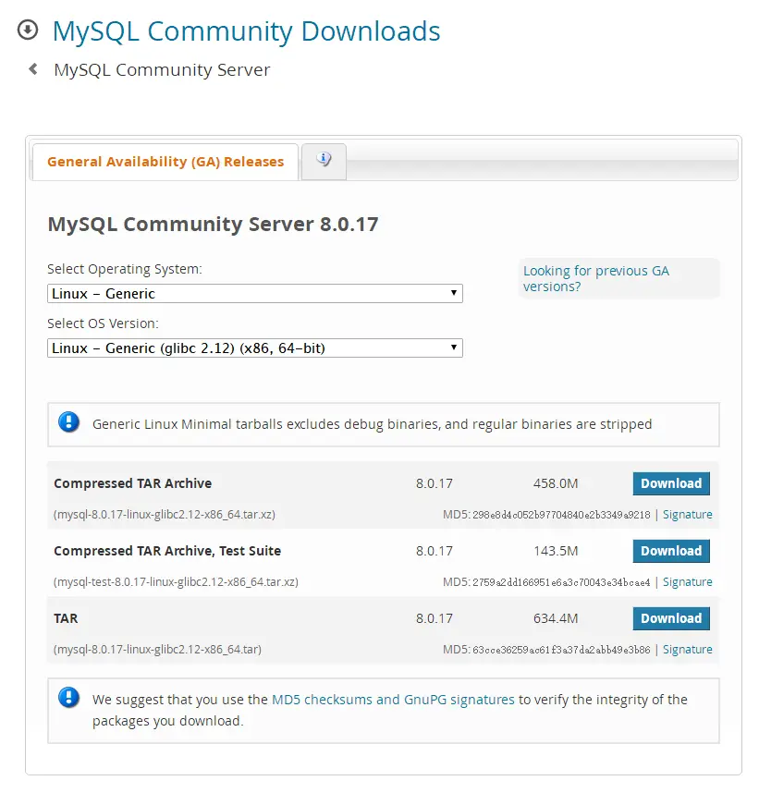Screen dimensions: 759x805
Task: Click the filename mysql-test-8.0.17-linux-glibc2.12-x86_64.tar.xz
Action: click(177, 581)
